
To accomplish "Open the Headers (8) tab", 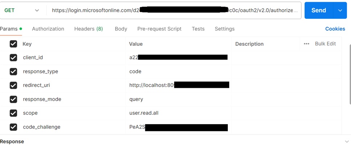I will [88, 29].
